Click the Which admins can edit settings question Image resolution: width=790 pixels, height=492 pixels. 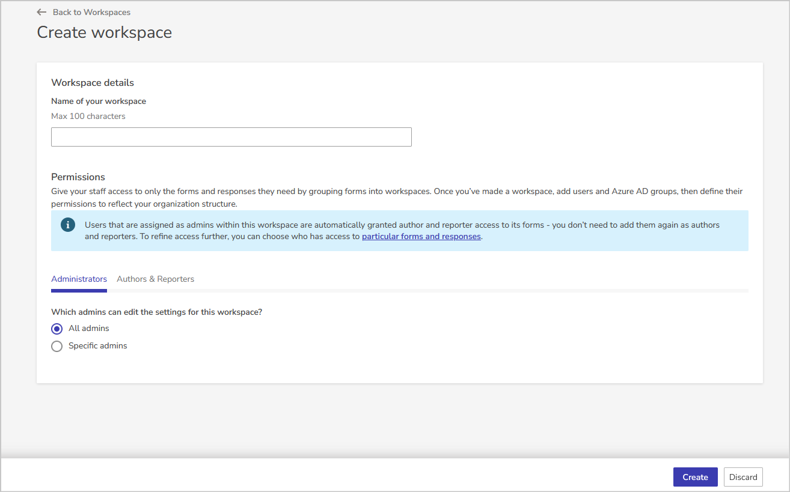157,312
